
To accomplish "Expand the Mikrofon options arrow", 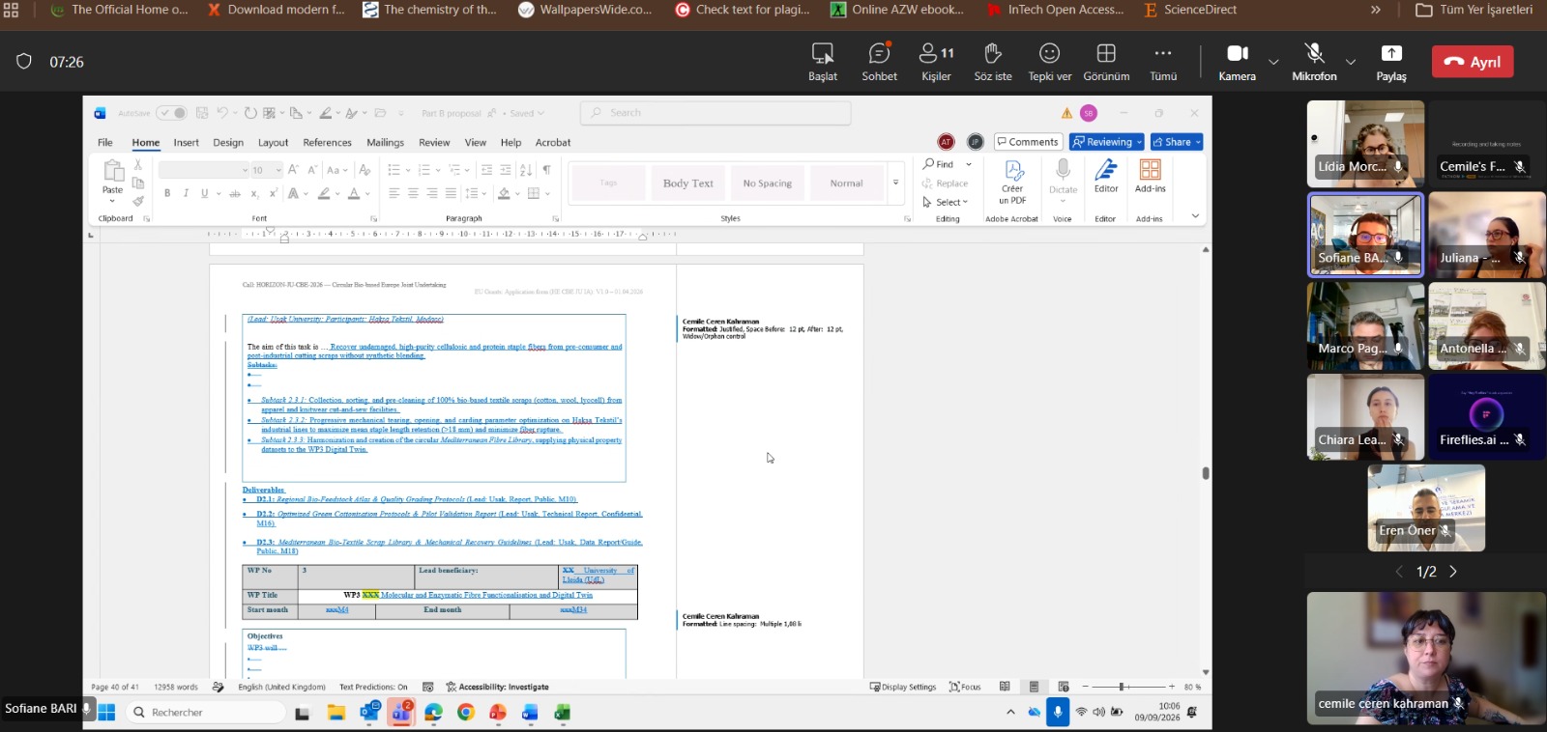I will tap(1351, 62).
